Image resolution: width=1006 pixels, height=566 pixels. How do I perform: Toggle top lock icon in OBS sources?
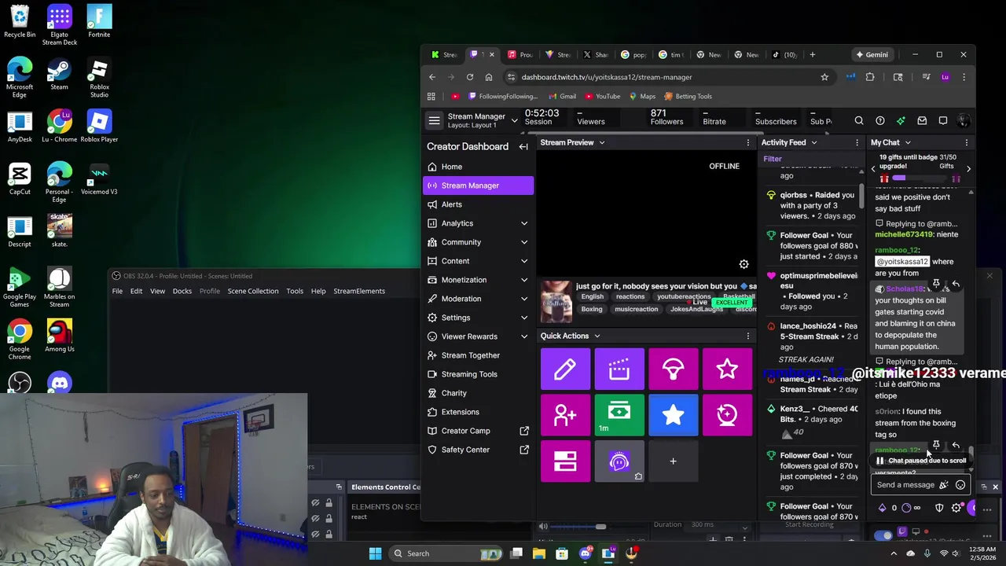pos(329,503)
